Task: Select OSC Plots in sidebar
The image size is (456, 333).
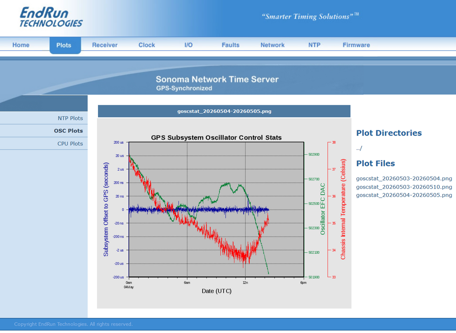Action: point(44,131)
